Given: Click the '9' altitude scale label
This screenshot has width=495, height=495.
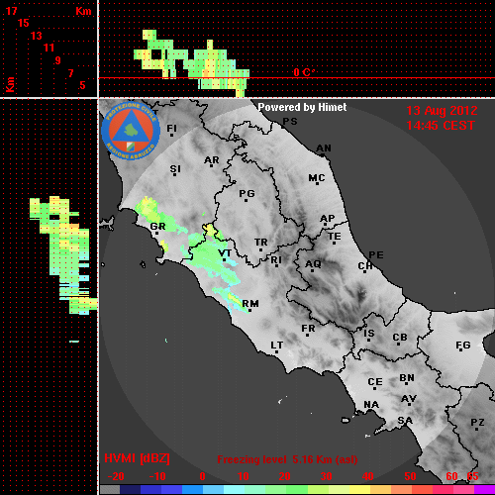Looking at the screenshot, I should [58, 60].
